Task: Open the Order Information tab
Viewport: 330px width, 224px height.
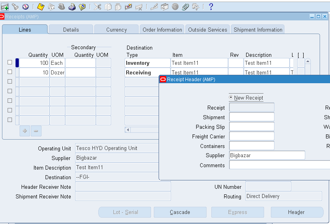Action: pos(162,30)
